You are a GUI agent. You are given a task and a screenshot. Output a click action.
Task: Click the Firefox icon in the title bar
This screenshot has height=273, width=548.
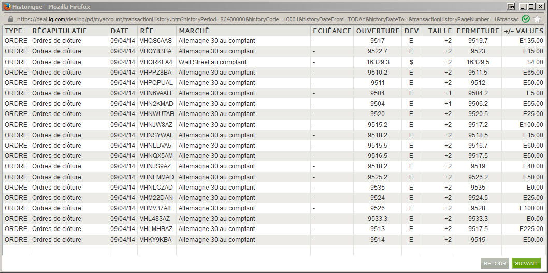7,7
